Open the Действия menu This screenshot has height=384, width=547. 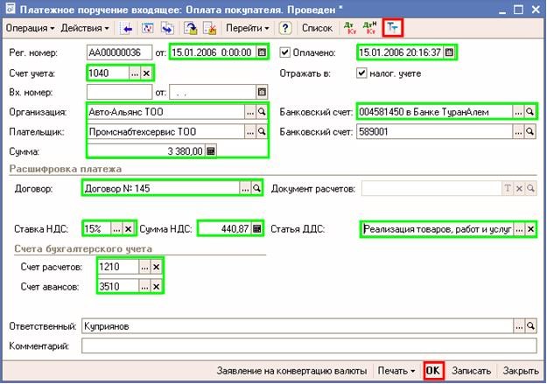(85, 29)
